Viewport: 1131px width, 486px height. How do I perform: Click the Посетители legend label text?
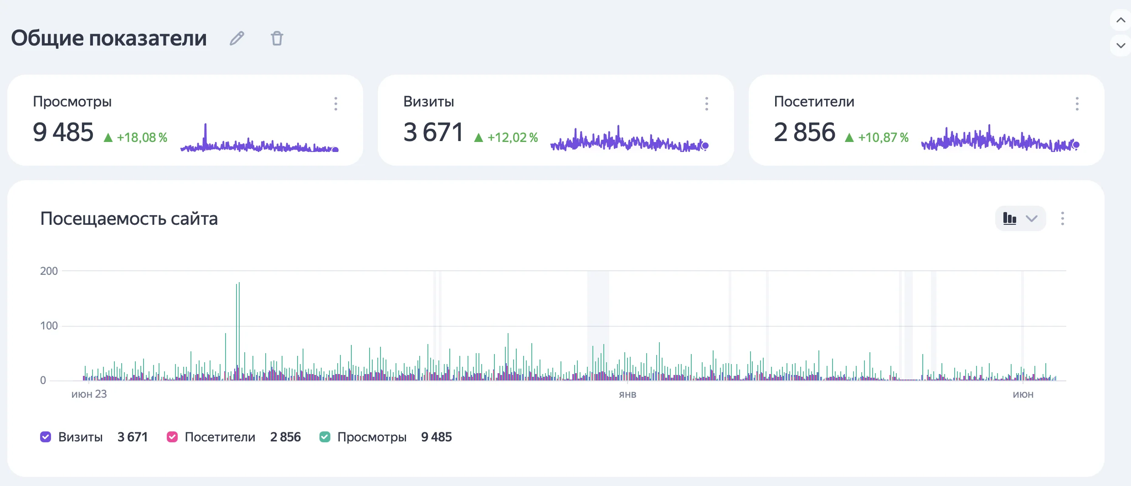tap(220, 437)
